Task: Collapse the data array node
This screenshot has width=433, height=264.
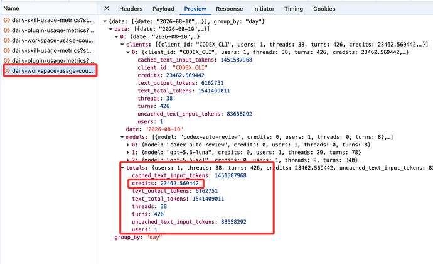Action: tap(110, 29)
